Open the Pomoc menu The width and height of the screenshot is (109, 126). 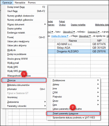click(32, 2)
